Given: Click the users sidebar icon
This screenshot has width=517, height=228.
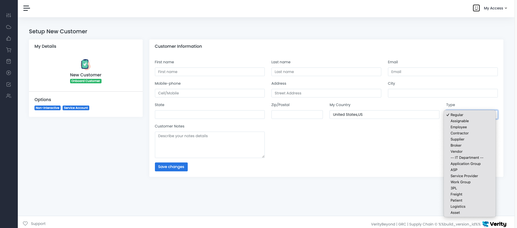Looking at the screenshot, I should click(x=9, y=96).
